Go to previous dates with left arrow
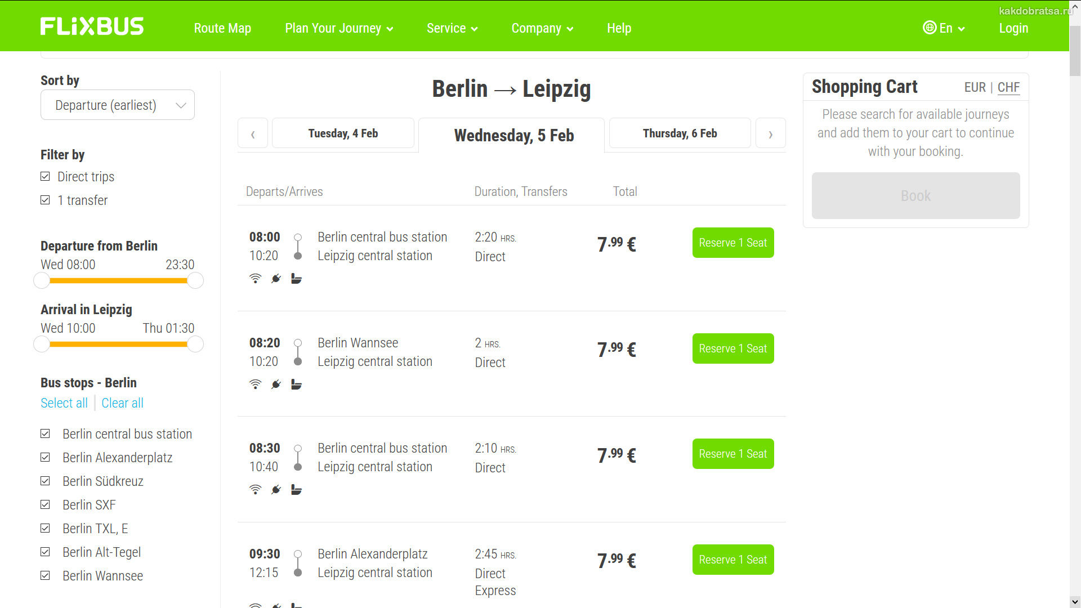Image resolution: width=1081 pixels, height=608 pixels. pos(253,134)
